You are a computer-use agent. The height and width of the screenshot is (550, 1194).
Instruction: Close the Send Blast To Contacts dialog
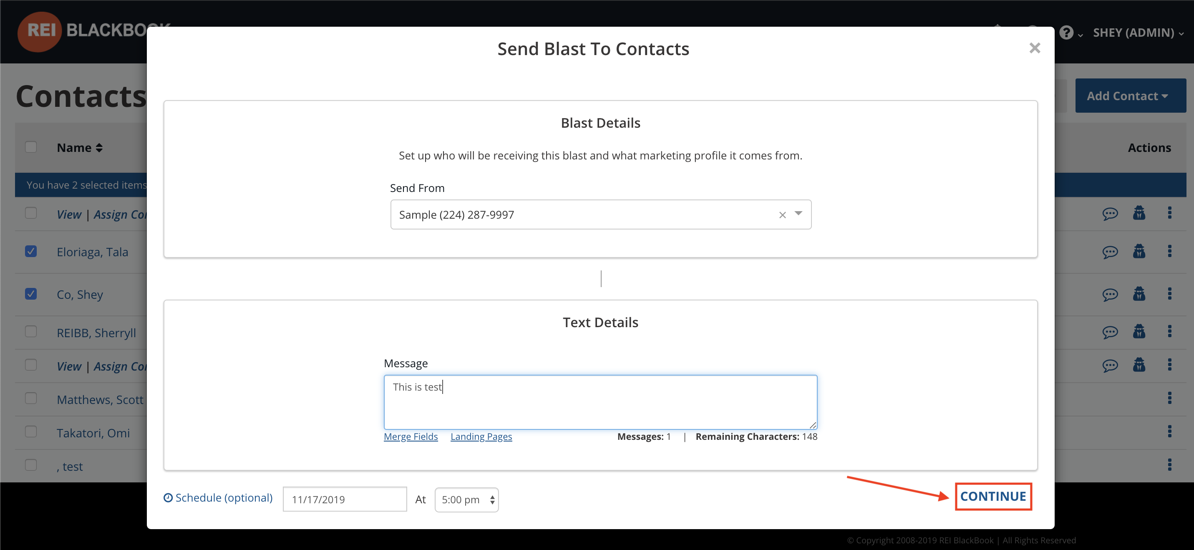tap(1035, 48)
